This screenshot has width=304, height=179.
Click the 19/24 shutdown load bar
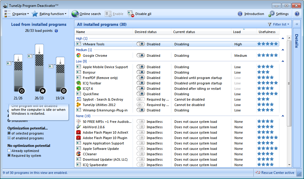click(x=60, y=74)
